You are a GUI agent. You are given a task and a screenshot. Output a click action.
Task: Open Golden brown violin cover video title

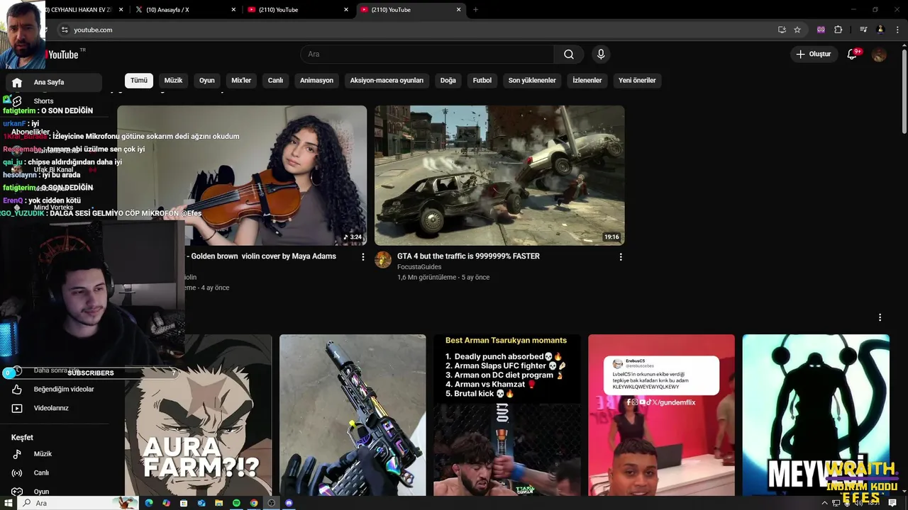[262, 256]
